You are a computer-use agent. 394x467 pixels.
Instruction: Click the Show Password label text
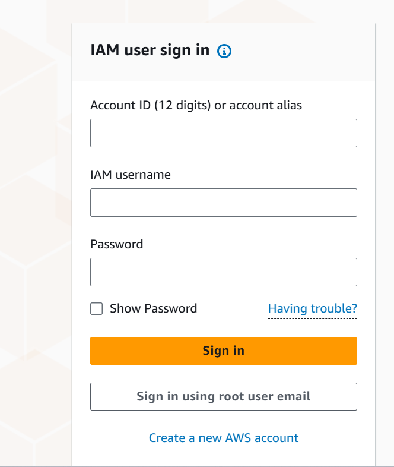[x=153, y=308]
